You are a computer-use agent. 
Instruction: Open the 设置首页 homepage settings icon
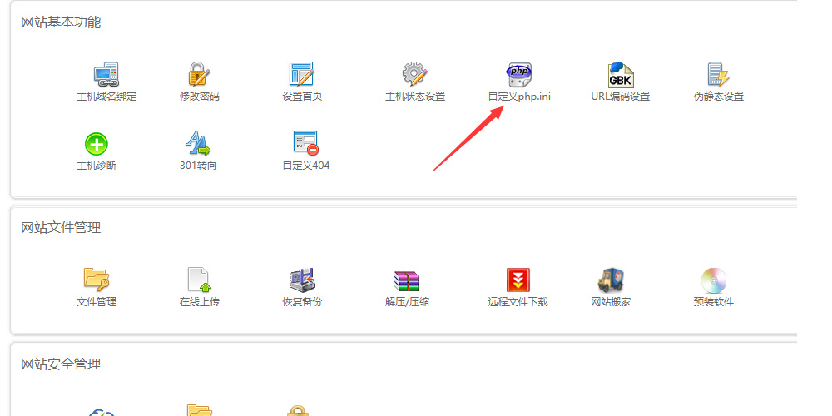(x=301, y=75)
